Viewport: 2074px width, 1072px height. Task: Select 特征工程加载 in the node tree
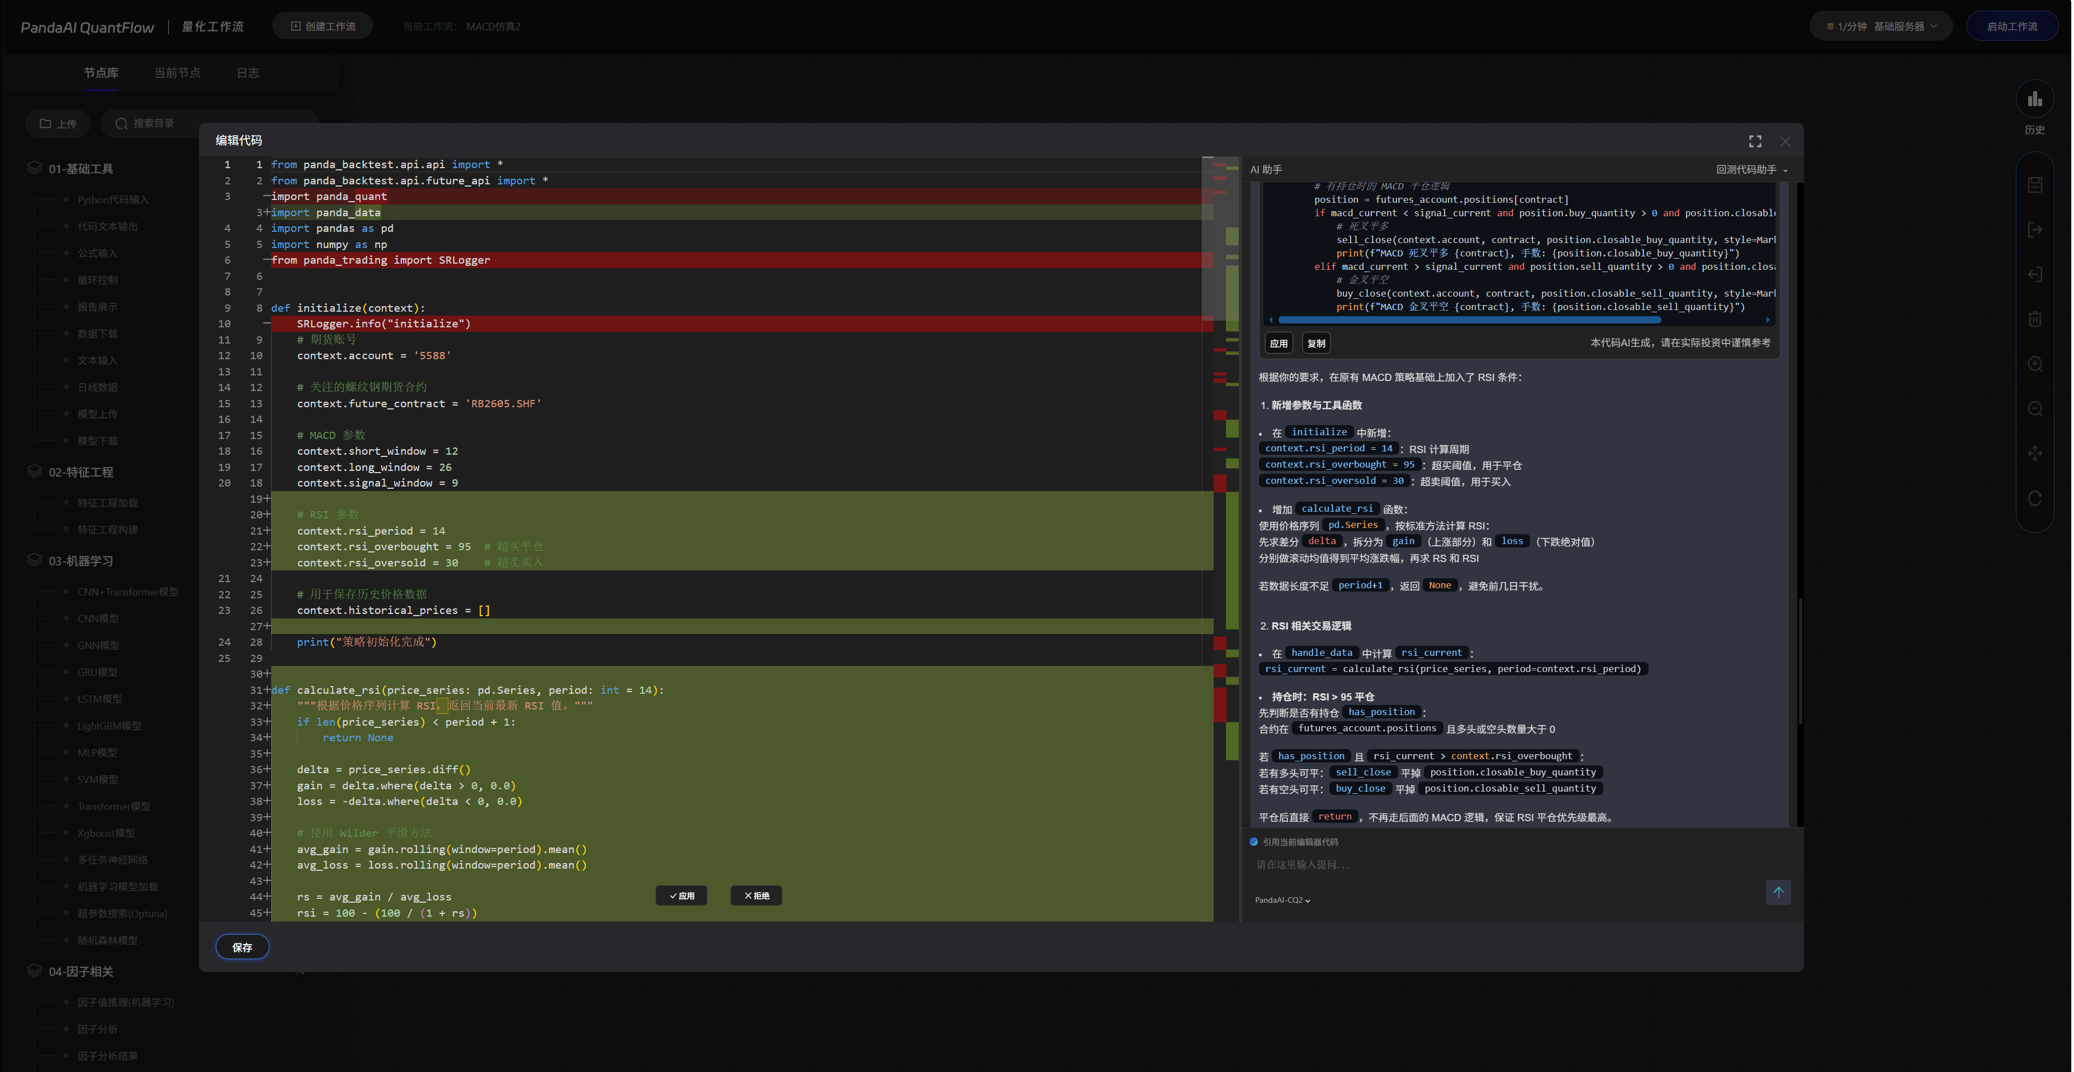click(107, 502)
